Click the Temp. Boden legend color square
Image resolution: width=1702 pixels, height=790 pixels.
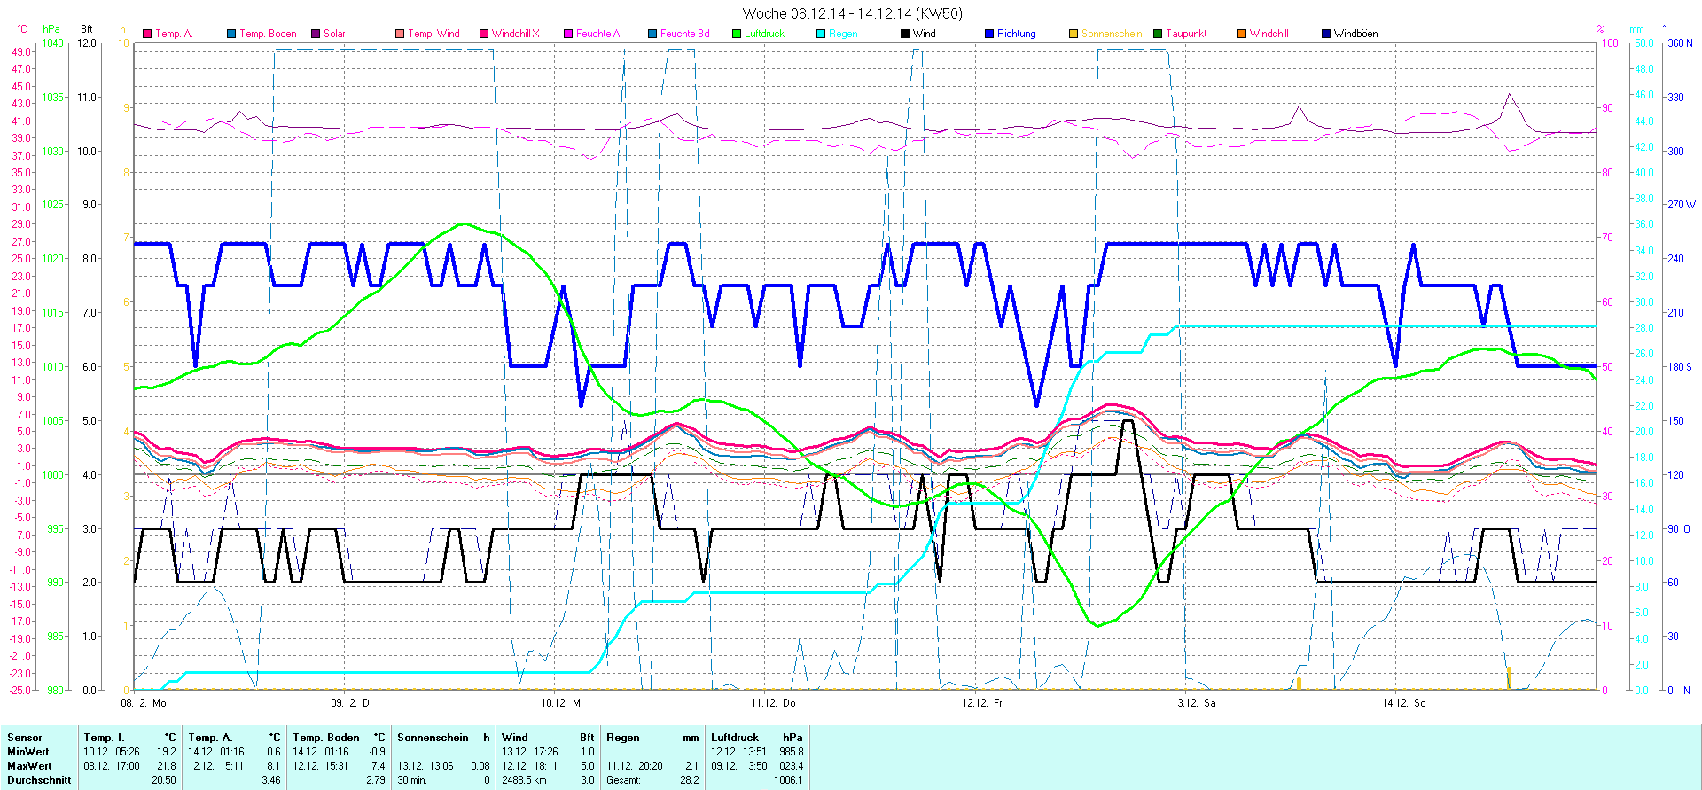pyautogui.click(x=231, y=34)
